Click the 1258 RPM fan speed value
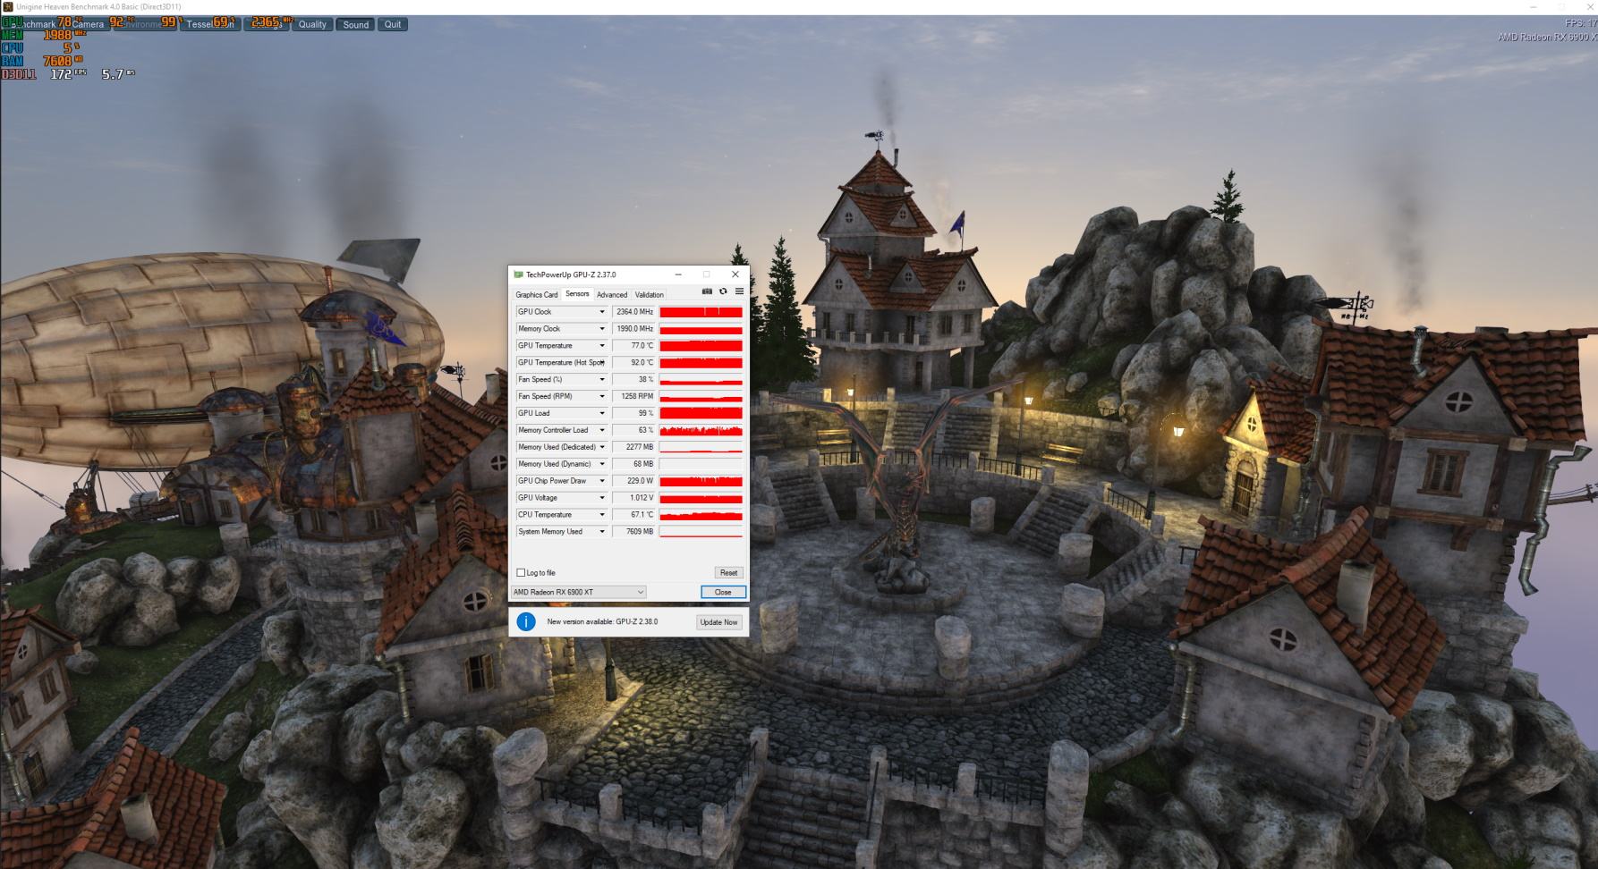Viewport: 1598px width, 869px height. pyautogui.click(x=634, y=396)
